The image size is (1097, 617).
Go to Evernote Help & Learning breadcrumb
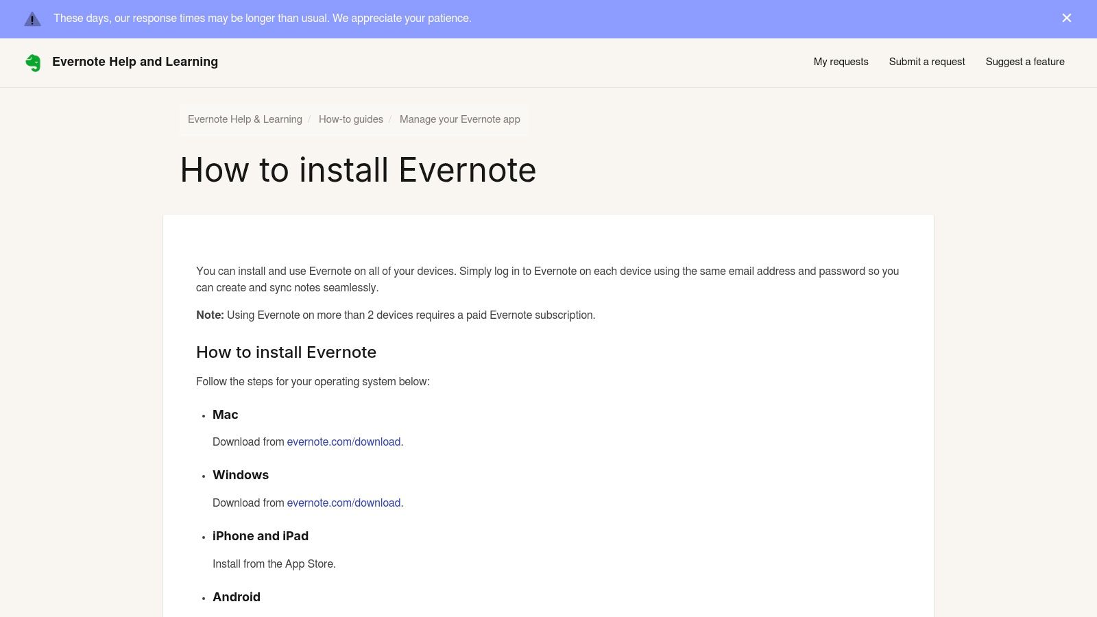[x=244, y=119]
